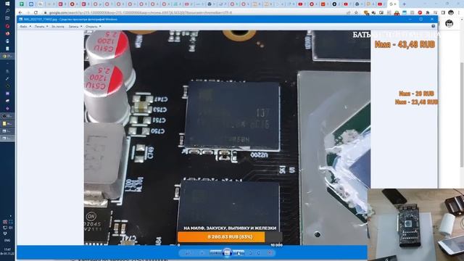Image resolution: width=464 pixels, height=261 pixels.
Task: Bookmark this page with the star icon
Action: (x=356, y=13)
